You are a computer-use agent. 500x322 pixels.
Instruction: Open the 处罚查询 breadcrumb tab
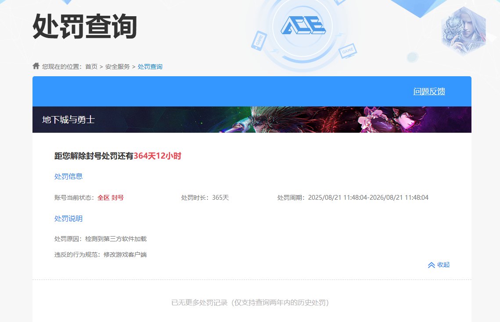[150, 66]
